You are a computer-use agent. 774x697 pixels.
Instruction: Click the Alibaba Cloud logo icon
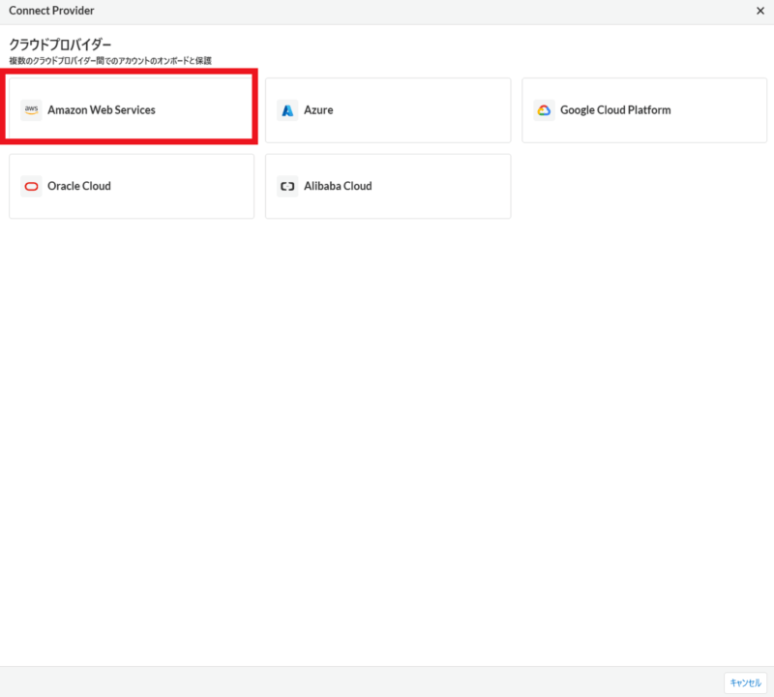pyautogui.click(x=287, y=186)
